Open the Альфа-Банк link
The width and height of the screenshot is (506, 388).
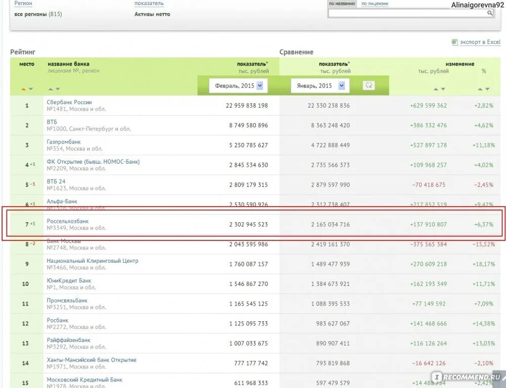62,201
